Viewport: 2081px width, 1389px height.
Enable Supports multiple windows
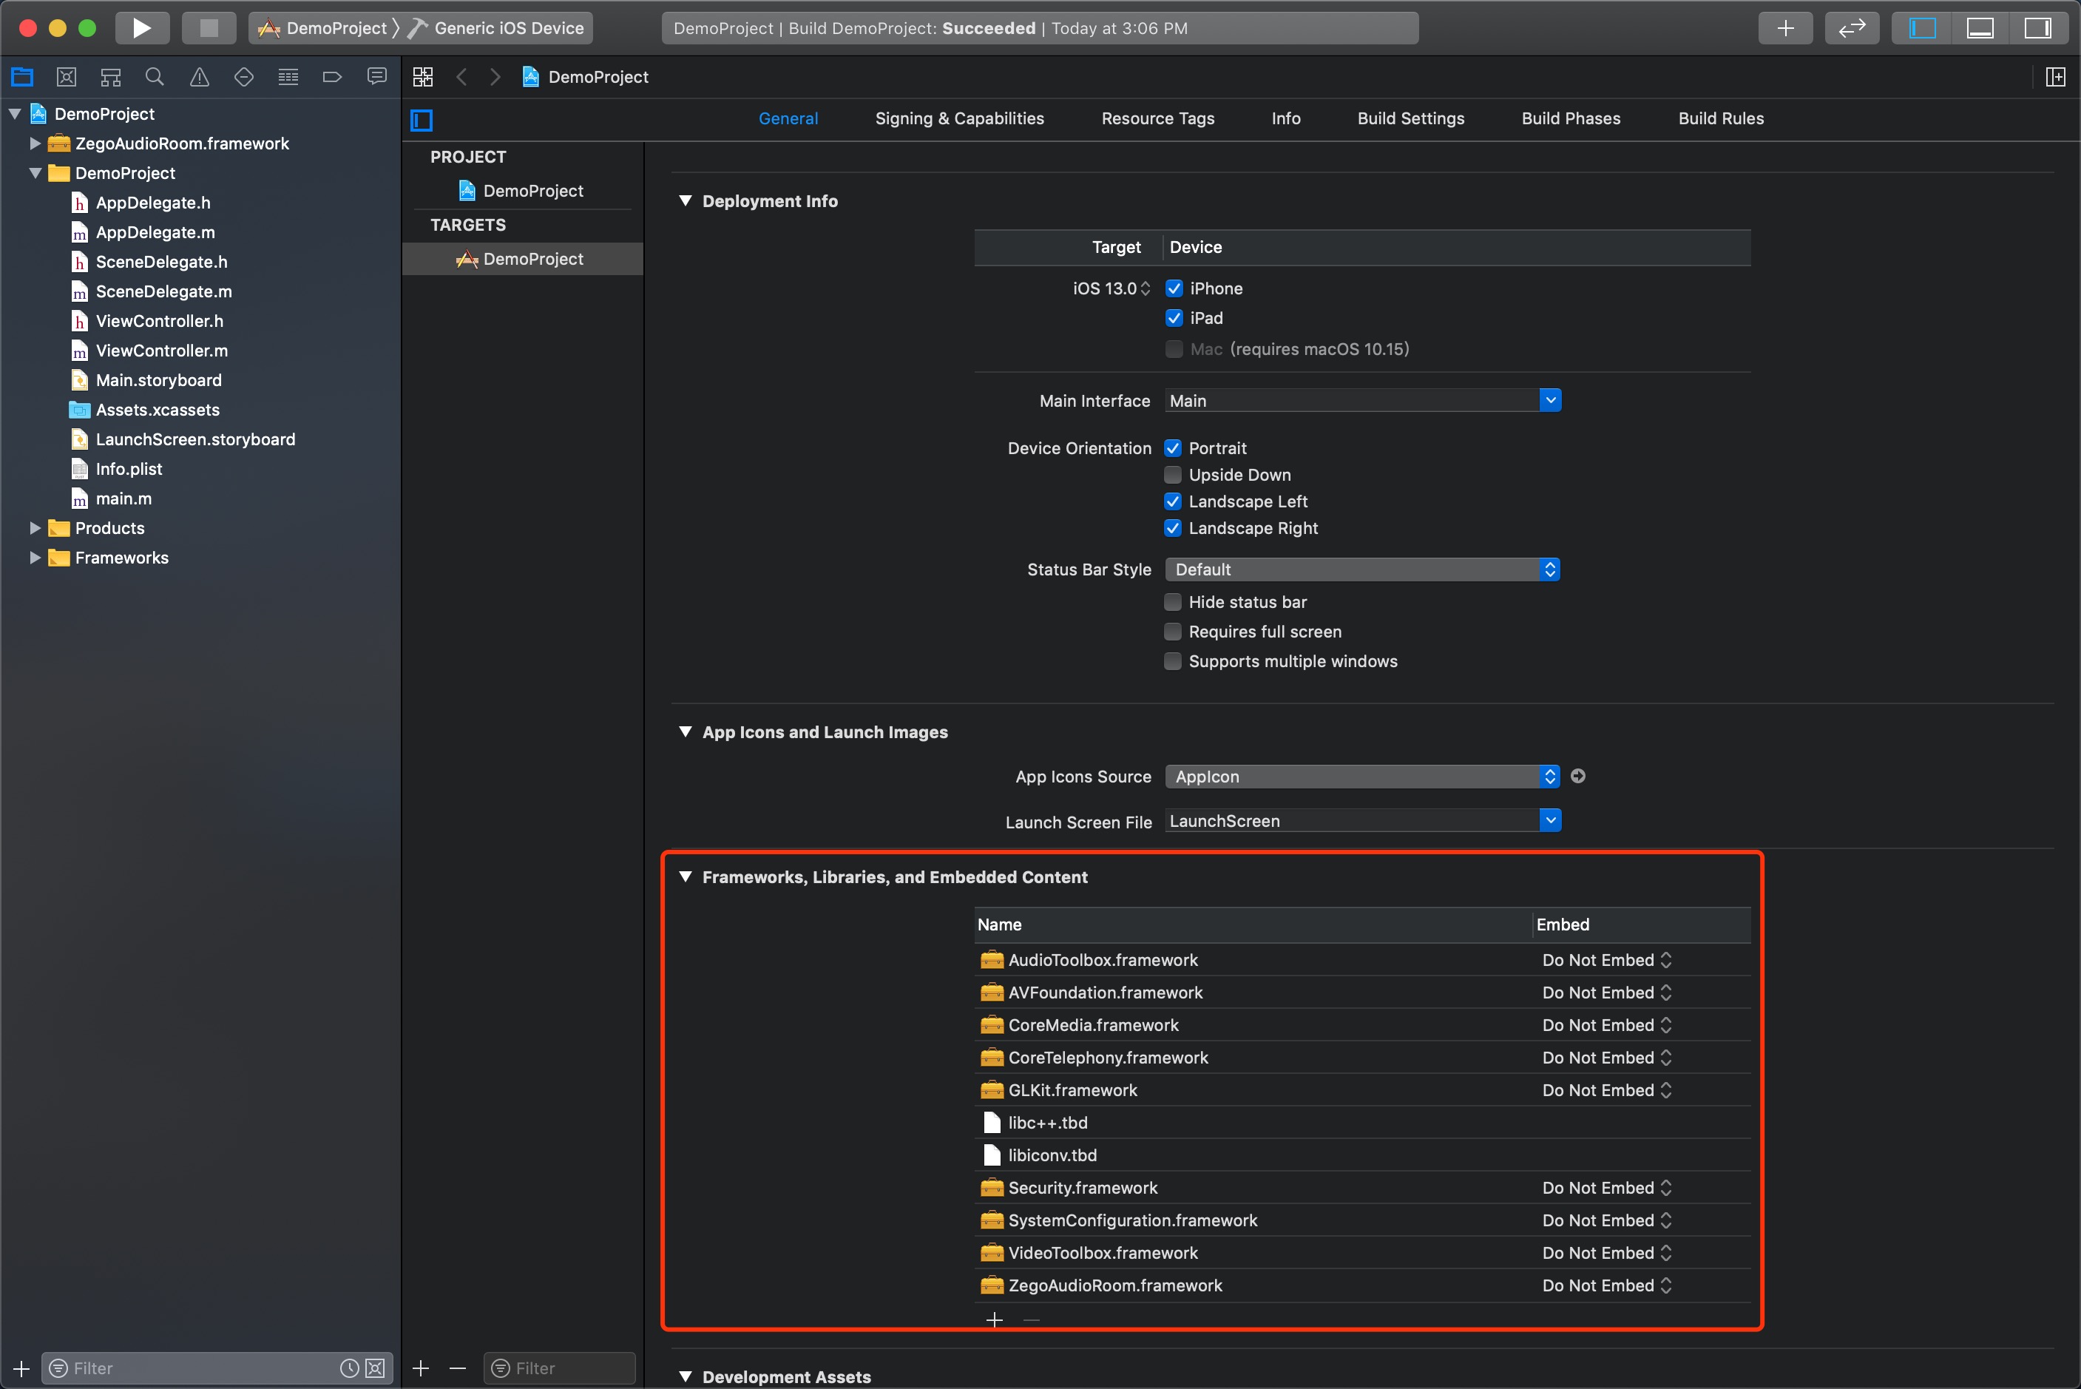click(1172, 660)
